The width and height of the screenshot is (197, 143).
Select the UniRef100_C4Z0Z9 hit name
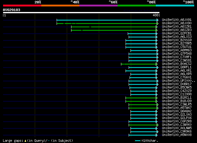[177, 91]
